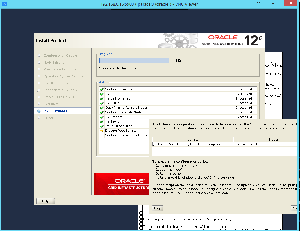300x231 pixels.
Task: Click the VNC fullscreen toggle arrows icon
Action: (258, 3)
